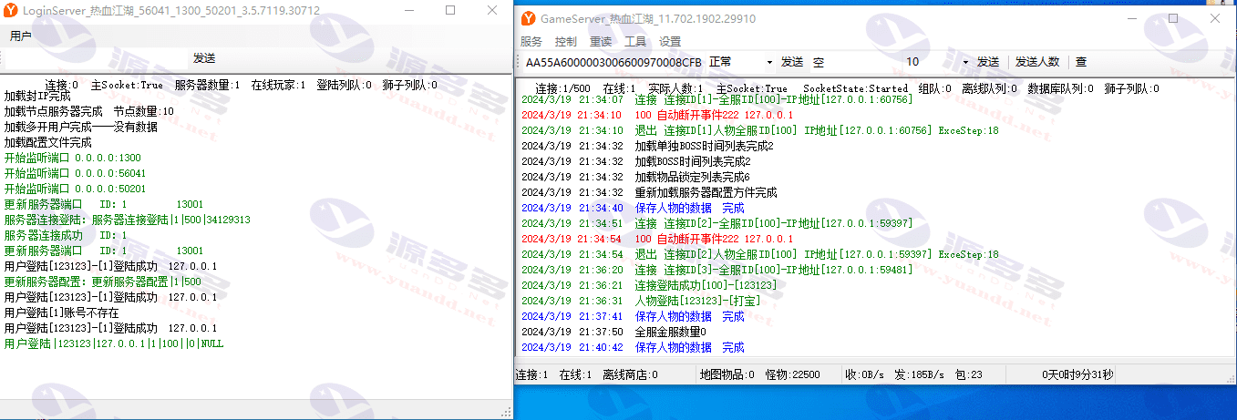
Task: Select the 服务器连接登陆 |1|500|34129313 line
Action: pyautogui.click(x=127, y=220)
